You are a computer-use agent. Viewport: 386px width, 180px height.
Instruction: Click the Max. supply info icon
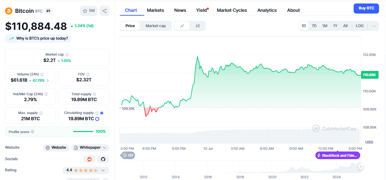click(41, 113)
